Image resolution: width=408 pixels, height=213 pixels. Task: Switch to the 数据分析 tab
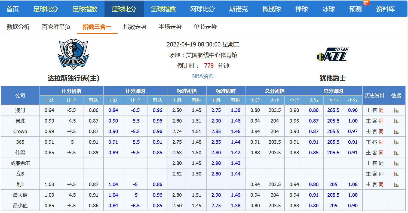(18, 27)
